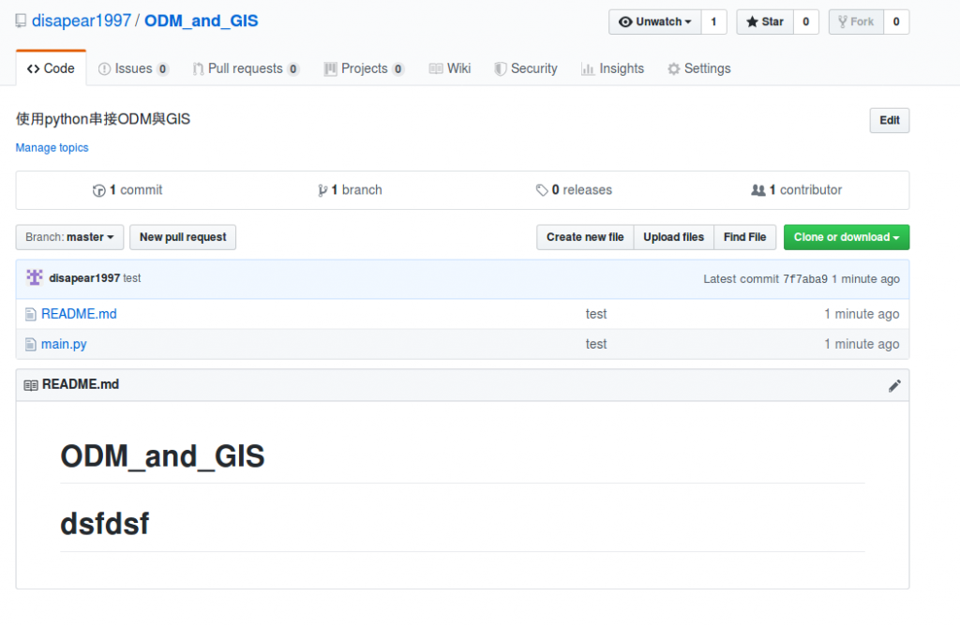
Task: Open the main.py file
Action: click(64, 344)
